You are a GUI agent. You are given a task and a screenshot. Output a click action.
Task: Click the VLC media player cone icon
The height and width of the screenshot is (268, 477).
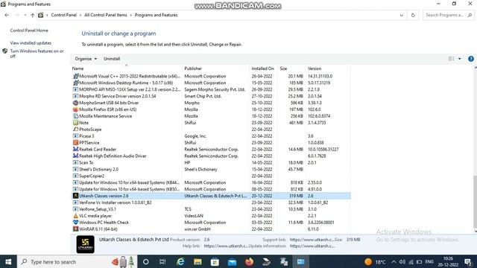[75, 216]
